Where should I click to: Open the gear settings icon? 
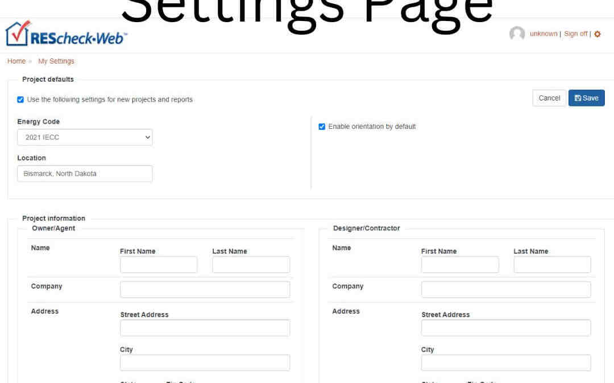click(x=597, y=34)
